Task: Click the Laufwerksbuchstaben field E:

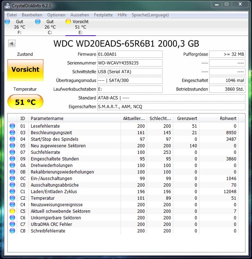Action: (x=130, y=89)
